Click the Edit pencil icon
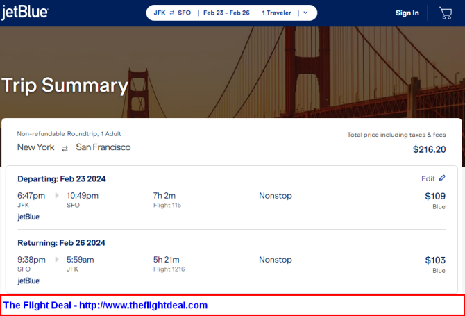This screenshot has width=465, height=316. (x=442, y=178)
